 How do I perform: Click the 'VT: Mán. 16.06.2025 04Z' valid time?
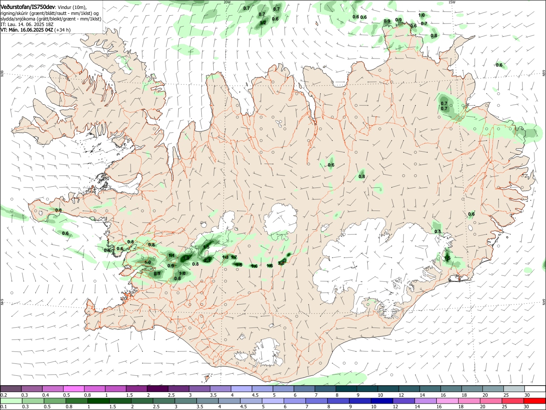(x=27, y=30)
